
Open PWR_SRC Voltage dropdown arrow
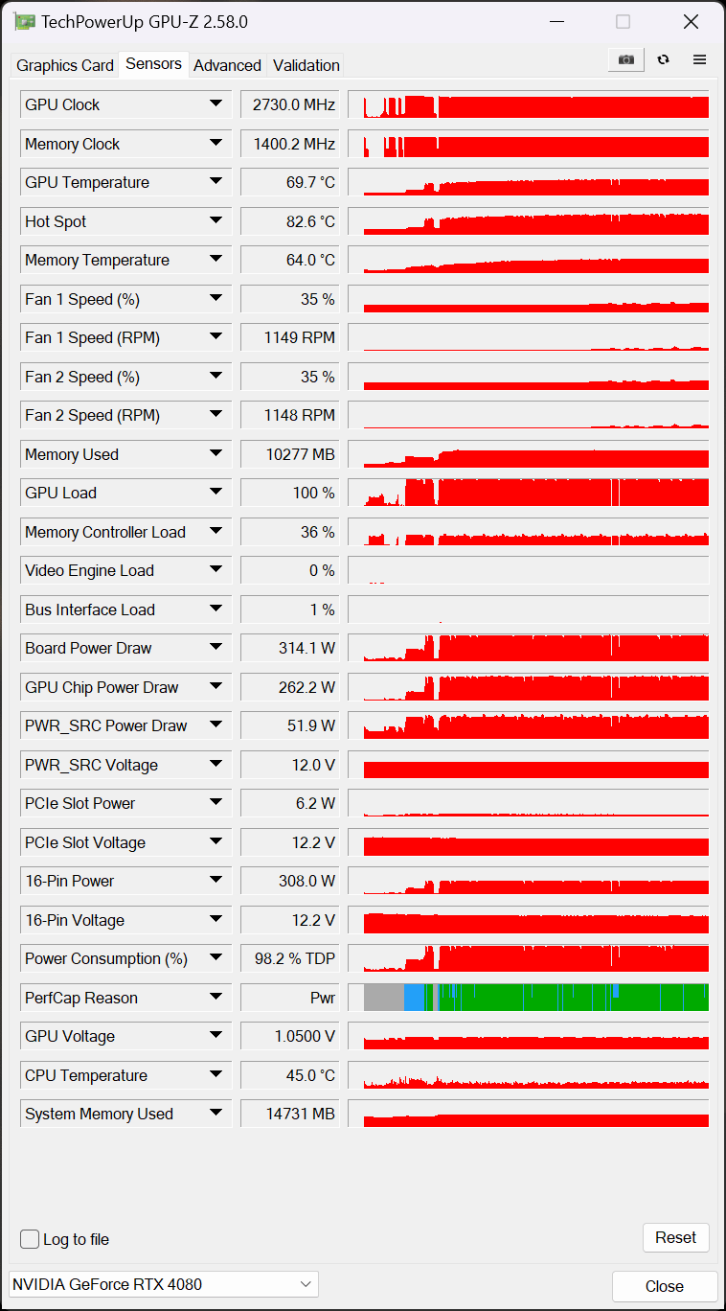216,765
